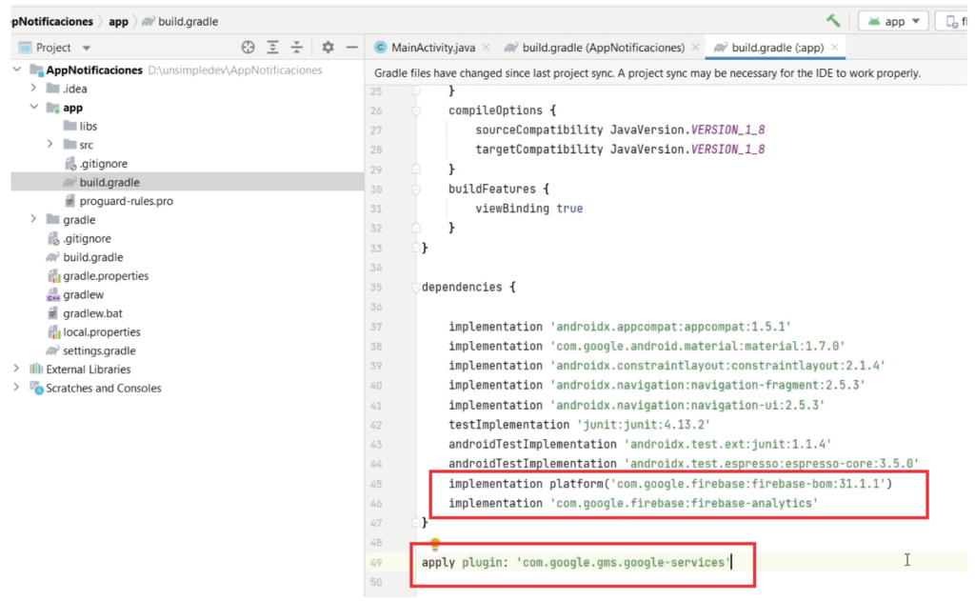Expand External Libraries node

17,370
